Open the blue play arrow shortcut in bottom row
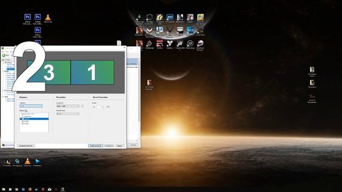Image resolution: width=342 pixels, height=192 pixels. tap(37, 161)
